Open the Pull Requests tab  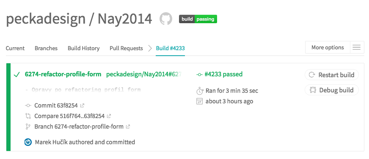coord(126,49)
